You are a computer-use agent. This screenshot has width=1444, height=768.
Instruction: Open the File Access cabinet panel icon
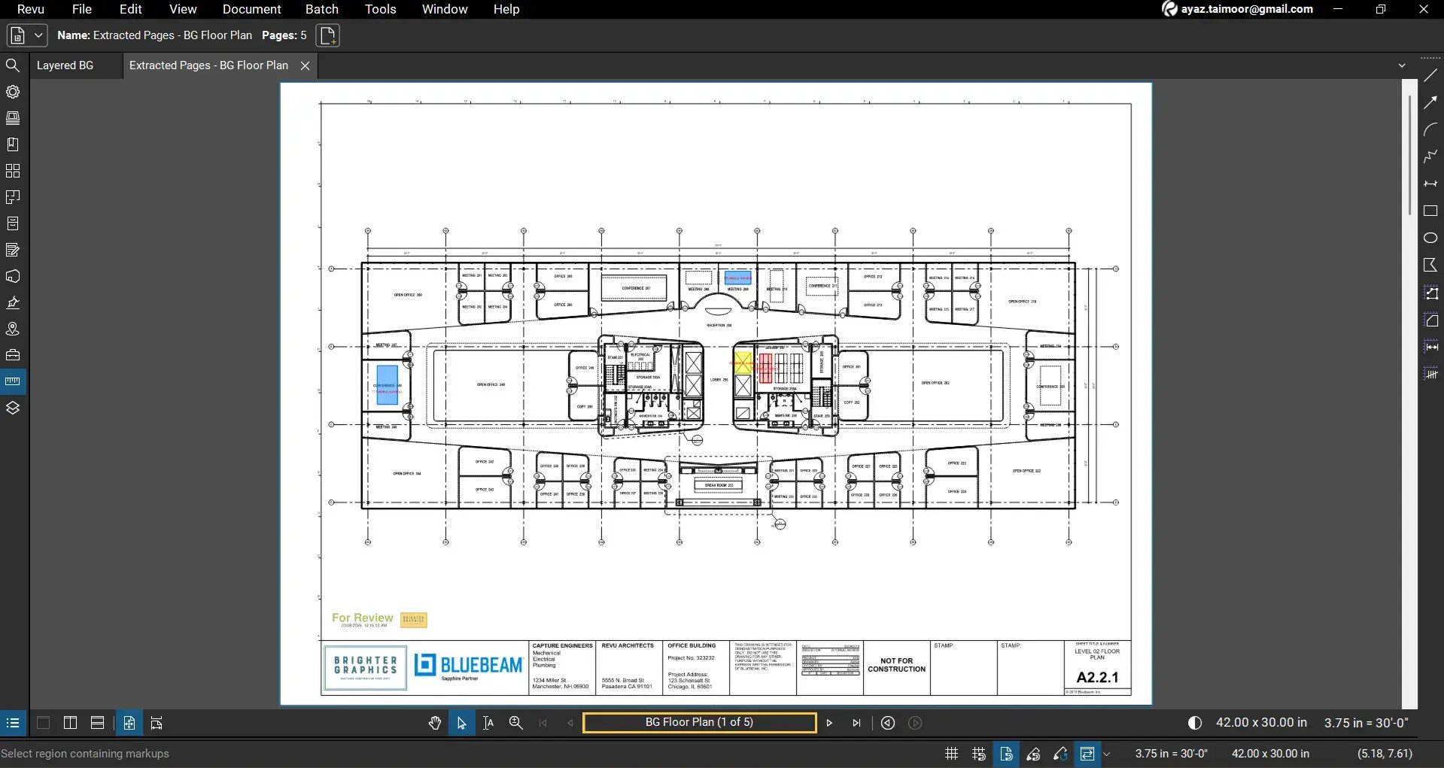click(13, 223)
